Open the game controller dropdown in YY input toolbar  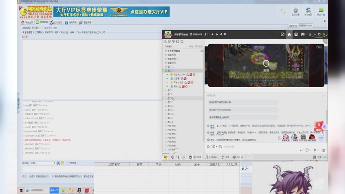click(214, 147)
